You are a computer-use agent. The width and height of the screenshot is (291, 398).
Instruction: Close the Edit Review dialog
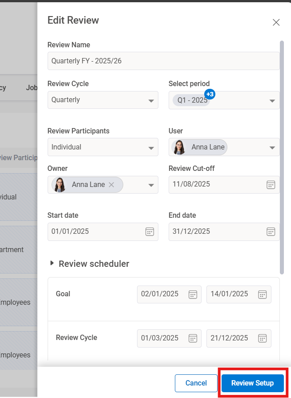point(276,22)
